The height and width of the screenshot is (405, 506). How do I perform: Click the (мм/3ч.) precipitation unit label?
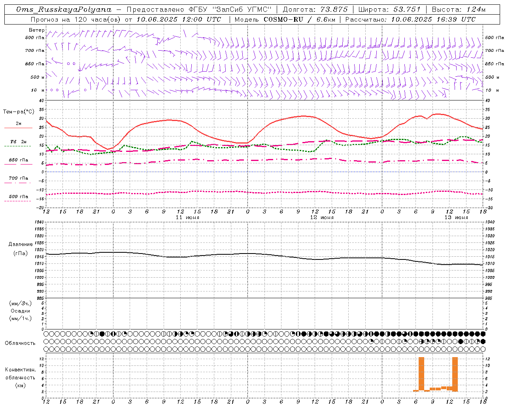(21, 304)
